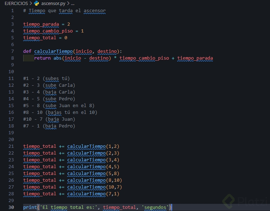
Task: Click line number 30 in gutter
Action: [x=11, y=207]
